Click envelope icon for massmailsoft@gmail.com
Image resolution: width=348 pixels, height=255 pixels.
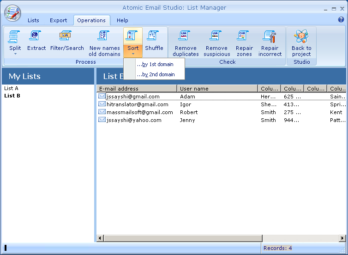point(102,111)
